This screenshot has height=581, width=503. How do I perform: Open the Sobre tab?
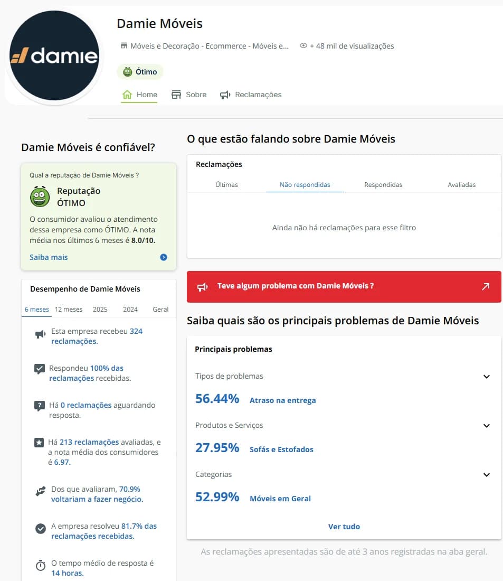189,95
